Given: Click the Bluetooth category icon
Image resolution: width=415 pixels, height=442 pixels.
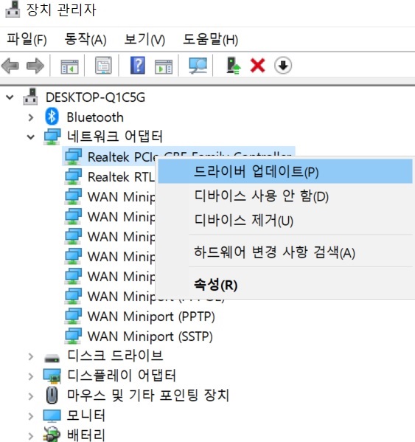Looking at the screenshot, I should tap(52, 117).
